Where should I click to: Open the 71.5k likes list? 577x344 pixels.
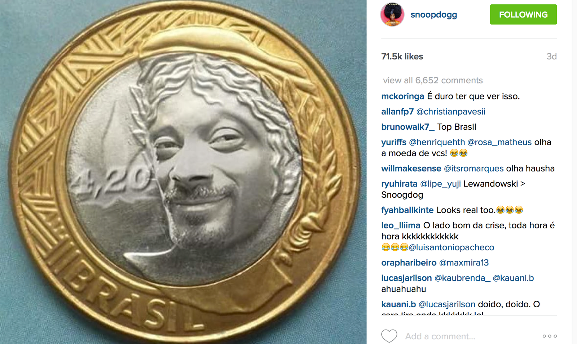point(402,57)
